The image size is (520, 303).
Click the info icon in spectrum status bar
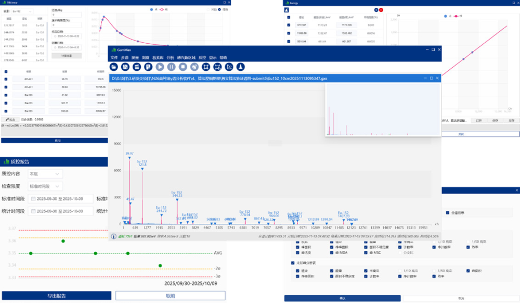tap(113, 236)
